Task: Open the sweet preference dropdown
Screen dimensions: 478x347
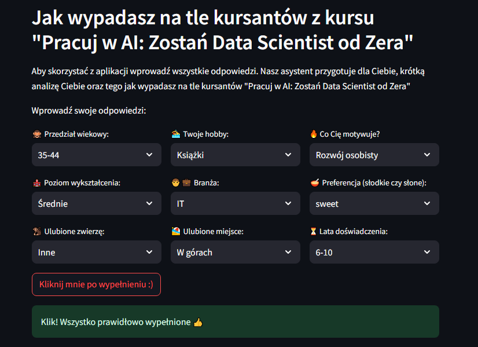Action: coord(374,203)
